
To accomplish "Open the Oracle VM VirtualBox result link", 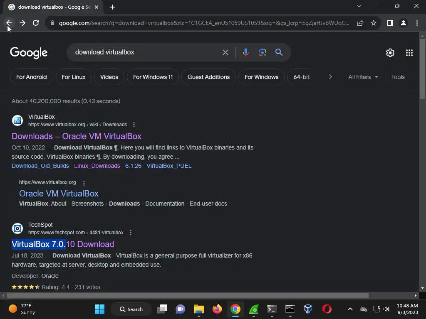I will [59, 194].
